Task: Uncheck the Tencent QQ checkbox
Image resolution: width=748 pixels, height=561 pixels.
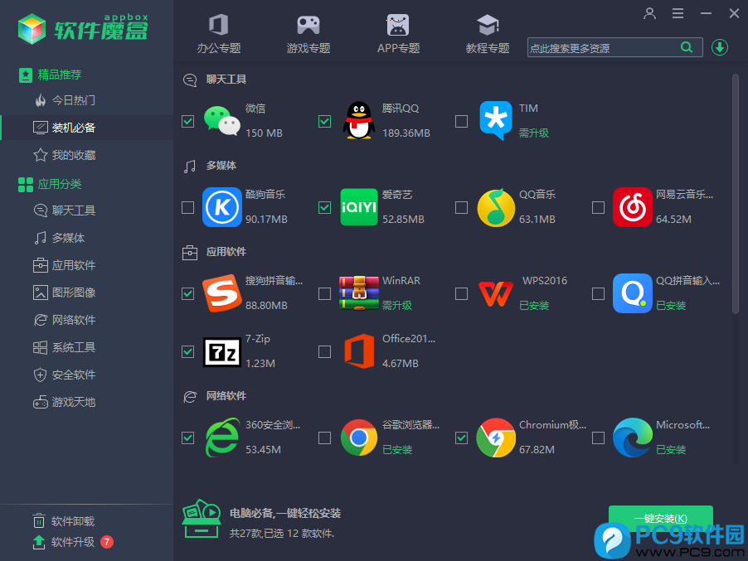Action: [x=324, y=122]
